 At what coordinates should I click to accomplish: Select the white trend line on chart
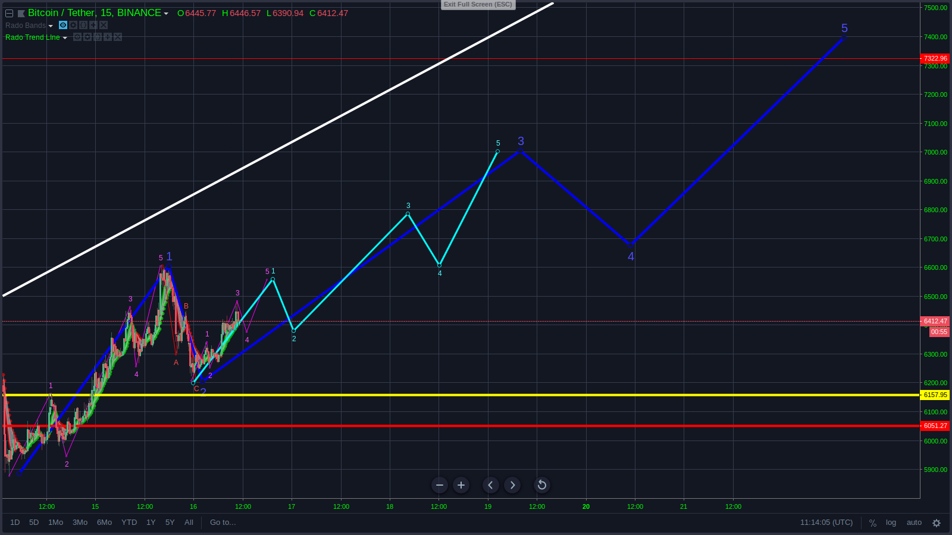pyautogui.click(x=278, y=149)
